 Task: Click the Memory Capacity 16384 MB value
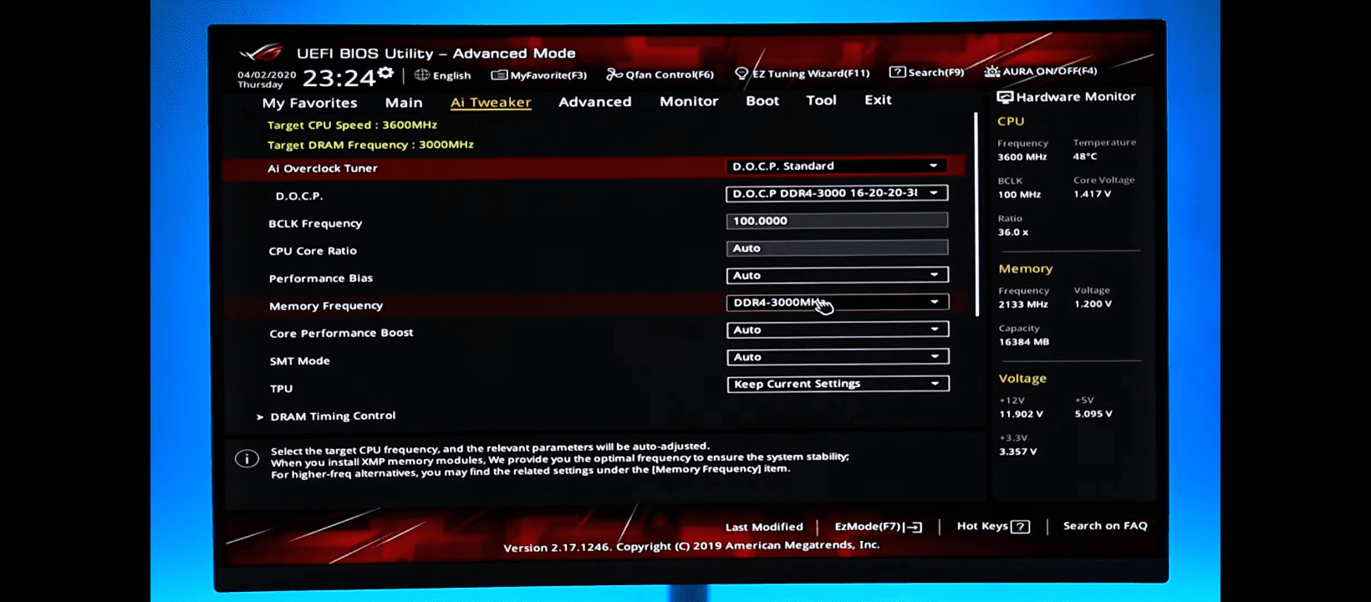click(1023, 342)
